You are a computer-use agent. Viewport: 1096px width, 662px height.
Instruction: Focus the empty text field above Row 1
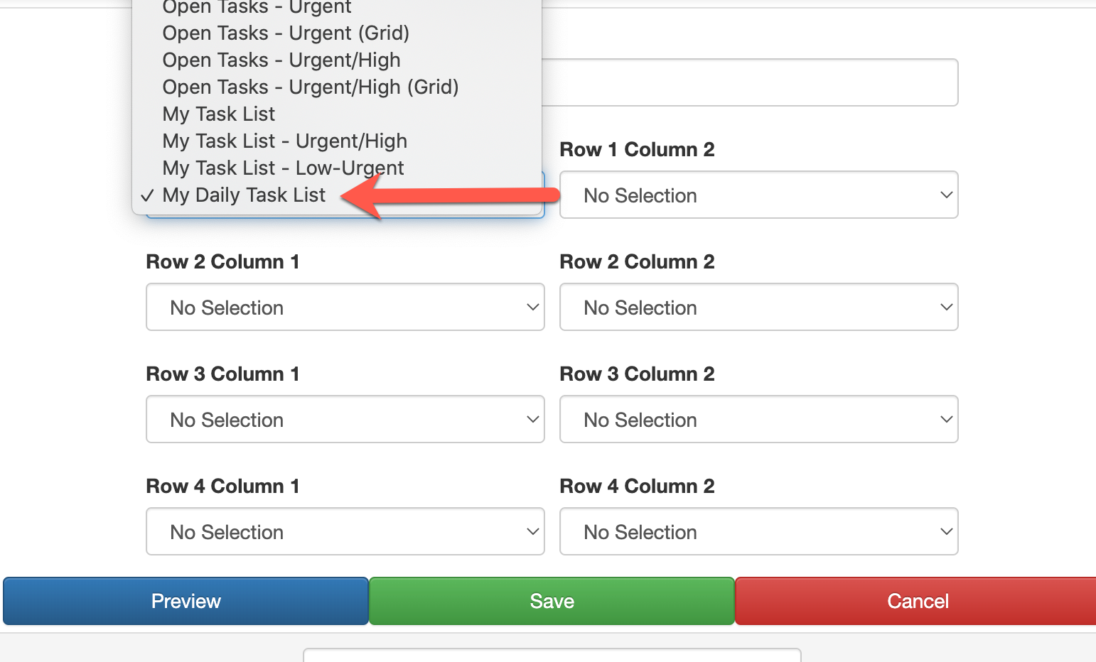750,82
